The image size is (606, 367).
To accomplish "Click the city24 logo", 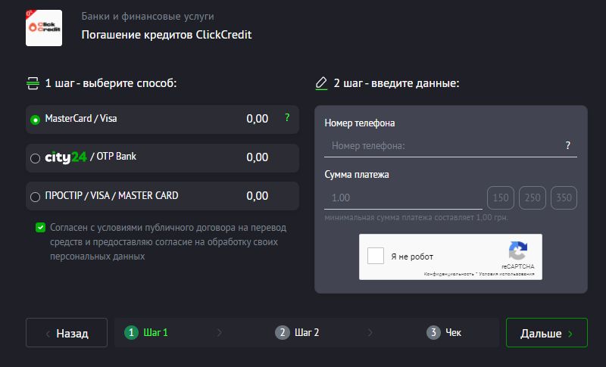I will [x=66, y=157].
